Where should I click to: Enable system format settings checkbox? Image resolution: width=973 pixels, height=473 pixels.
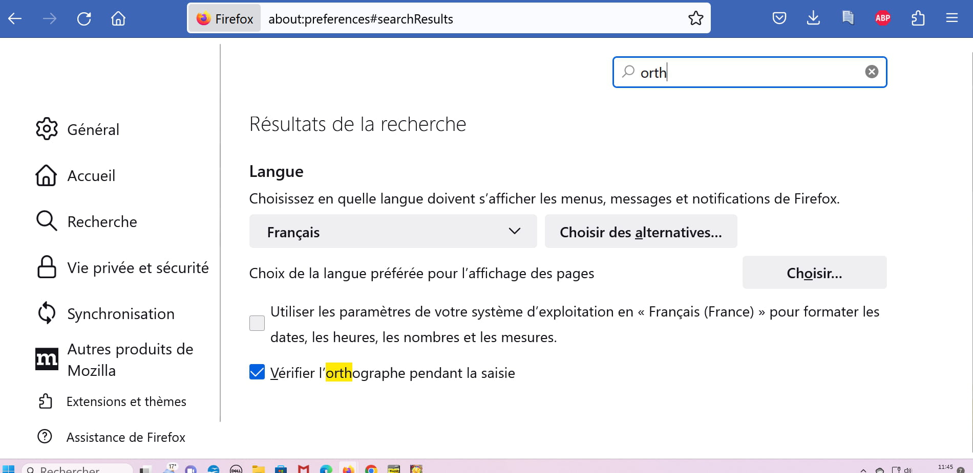tap(257, 323)
